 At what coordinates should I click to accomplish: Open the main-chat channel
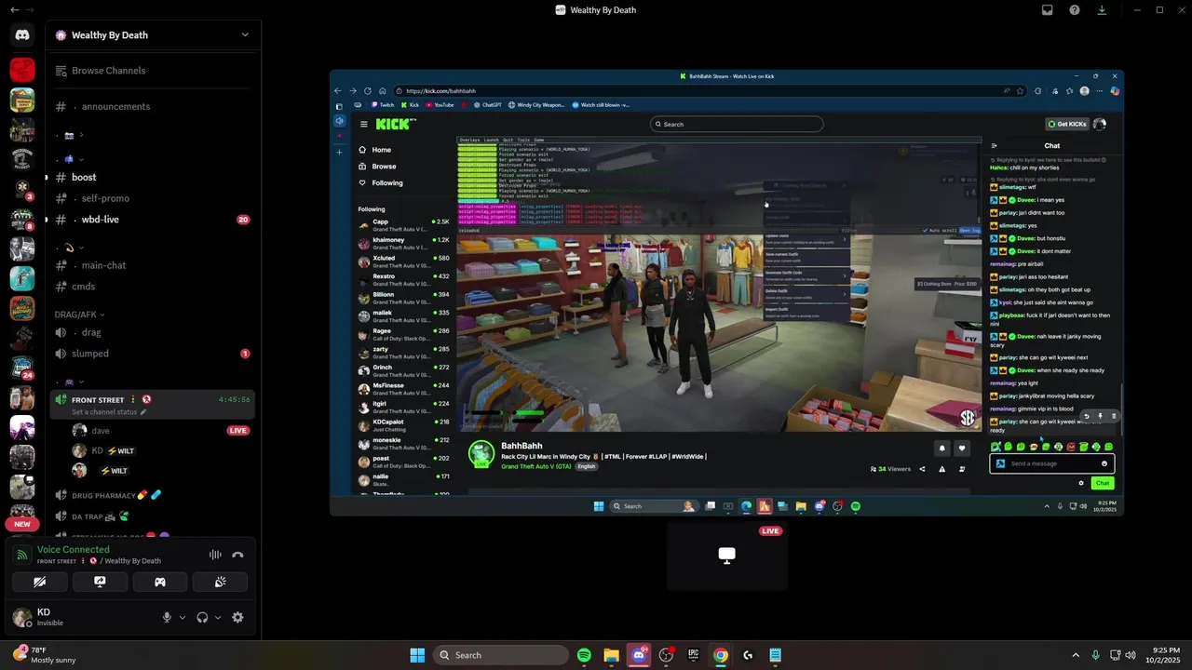coord(155,266)
